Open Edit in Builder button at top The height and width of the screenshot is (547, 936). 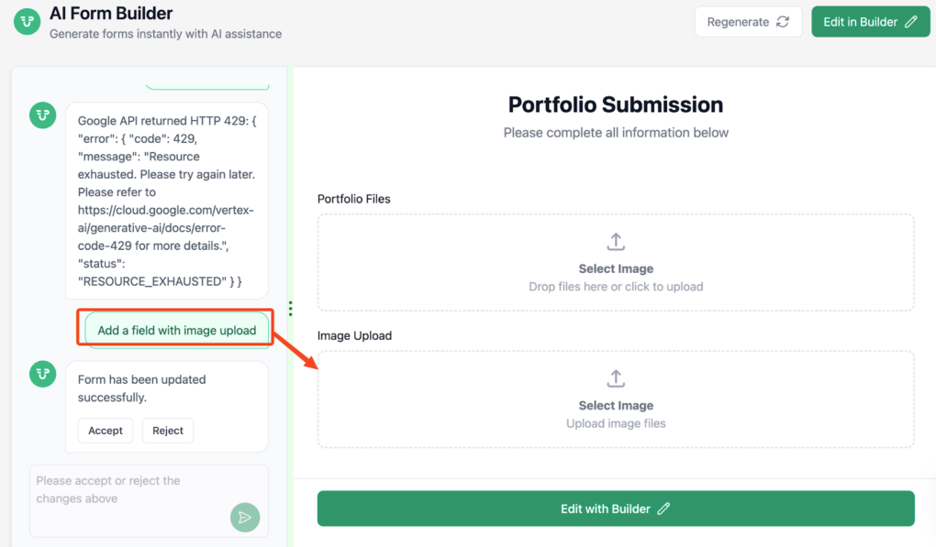point(870,22)
